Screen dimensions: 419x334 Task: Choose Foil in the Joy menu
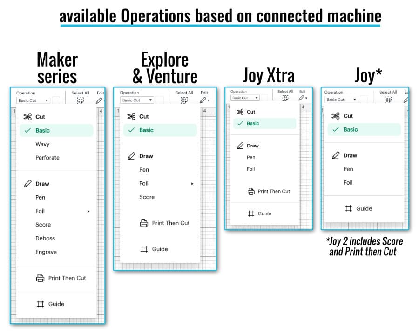pos(348,183)
